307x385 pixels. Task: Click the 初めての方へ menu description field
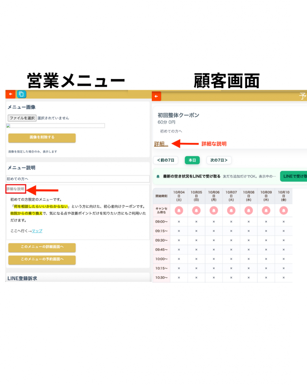(x=78, y=179)
